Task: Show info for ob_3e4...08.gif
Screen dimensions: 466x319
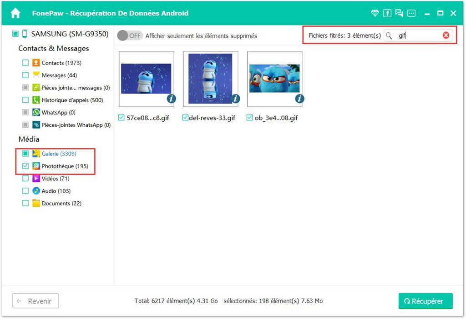Action: pos(299,99)
